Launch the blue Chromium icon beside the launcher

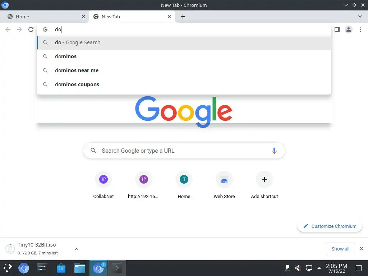[x=24, y=268]
